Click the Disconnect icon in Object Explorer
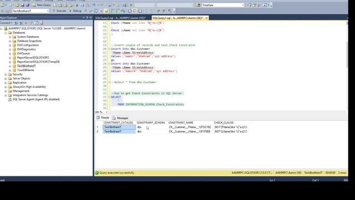 (x=21, y=23)
